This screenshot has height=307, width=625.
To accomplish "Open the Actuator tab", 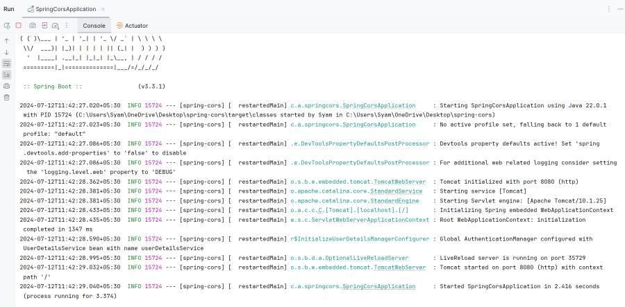I will tap(132, 26).
